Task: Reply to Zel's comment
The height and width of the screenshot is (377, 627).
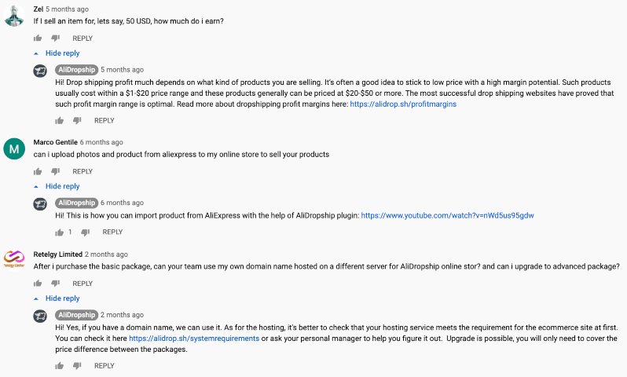Action: coord(82,38)
